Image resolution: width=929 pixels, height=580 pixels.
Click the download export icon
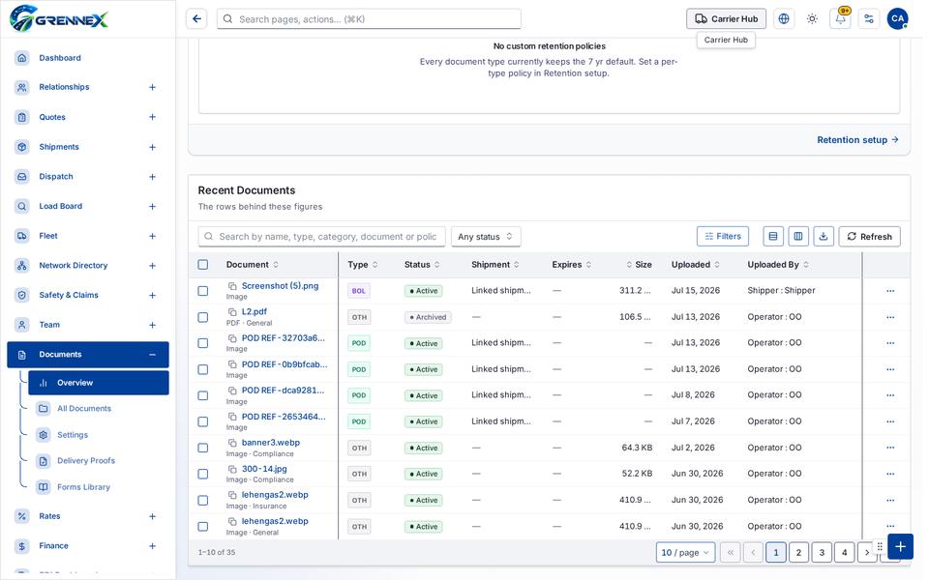point(824,237)
